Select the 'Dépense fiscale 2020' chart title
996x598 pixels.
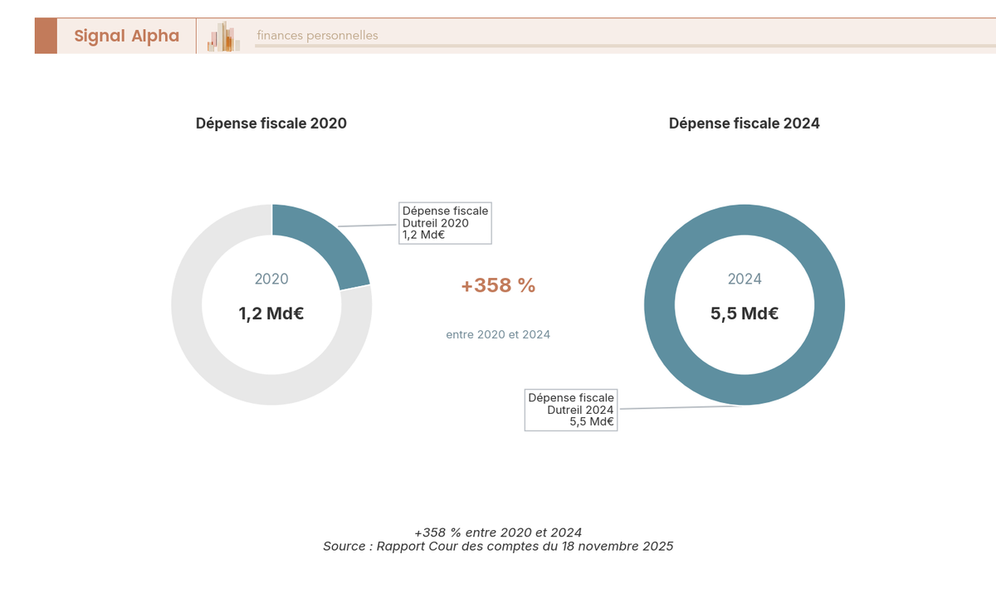click(x=271, y=124)
